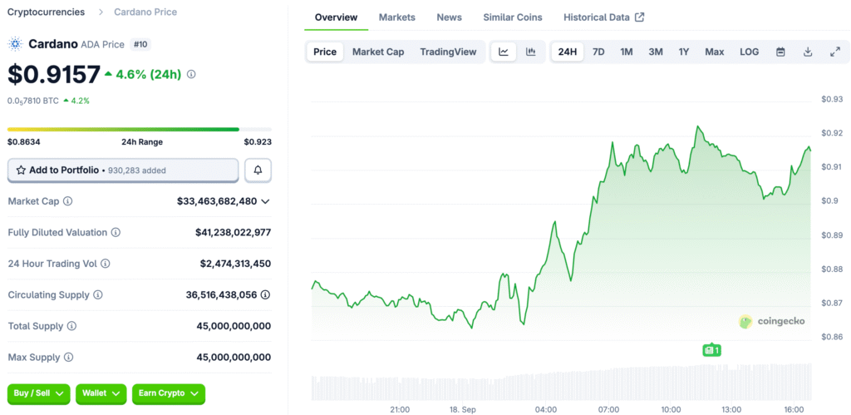
Task: Open the Similar Coins tab
Action: click(513, 17)
